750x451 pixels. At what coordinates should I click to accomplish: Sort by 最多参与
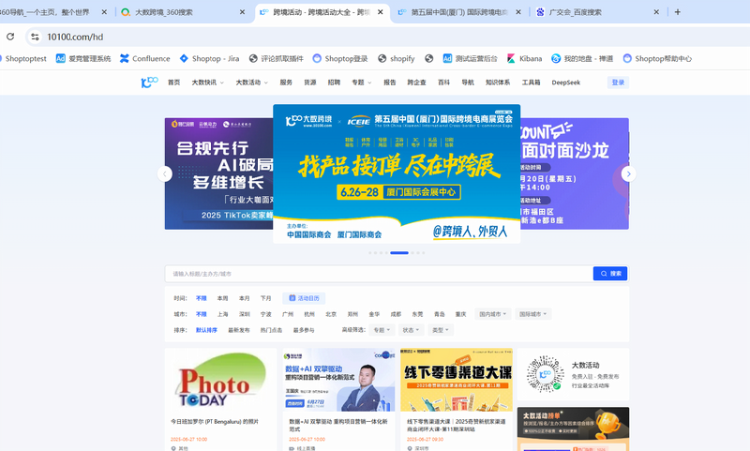pos(304,330)
